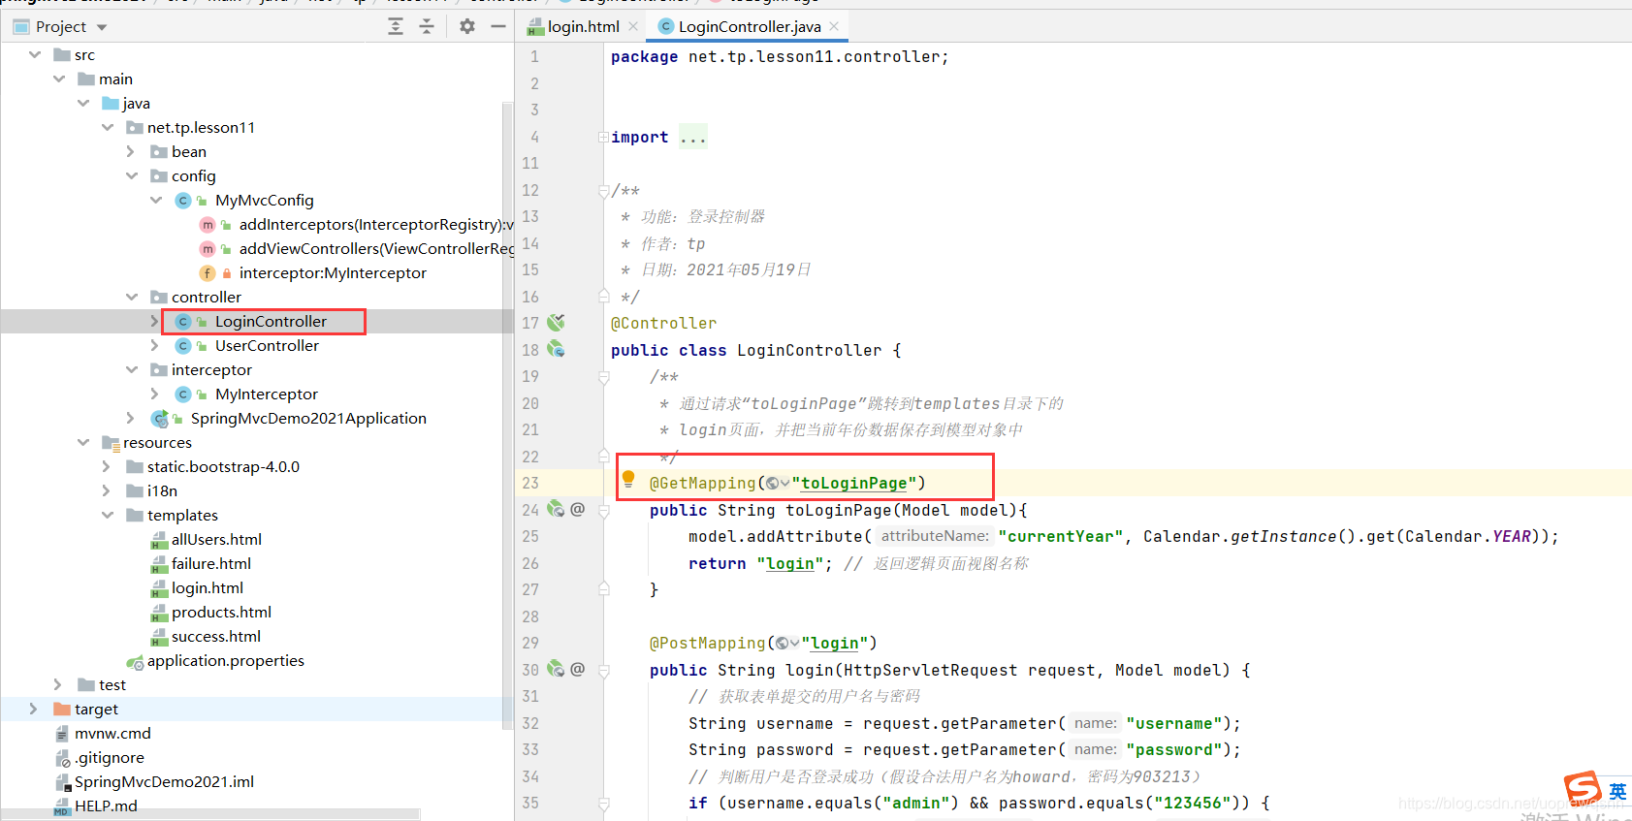The image size is (1632, 821).
Task: Collapse the main folder
Action: [59, 79]
